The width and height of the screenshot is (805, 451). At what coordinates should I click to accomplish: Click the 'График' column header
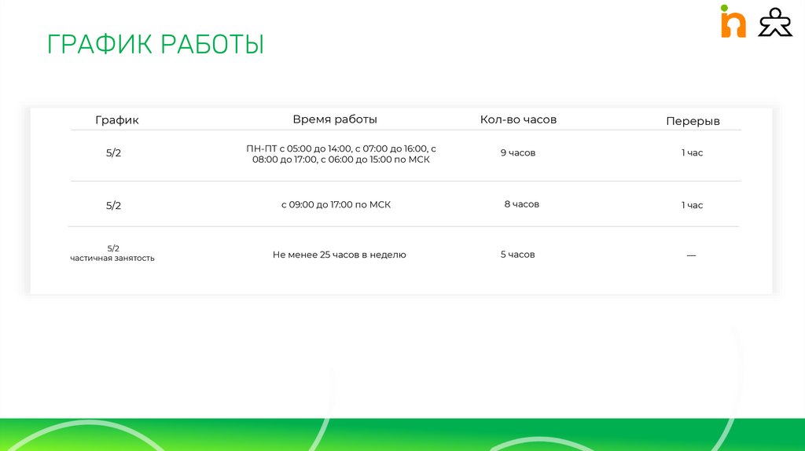pyautogui.click(x=117, y=120)
